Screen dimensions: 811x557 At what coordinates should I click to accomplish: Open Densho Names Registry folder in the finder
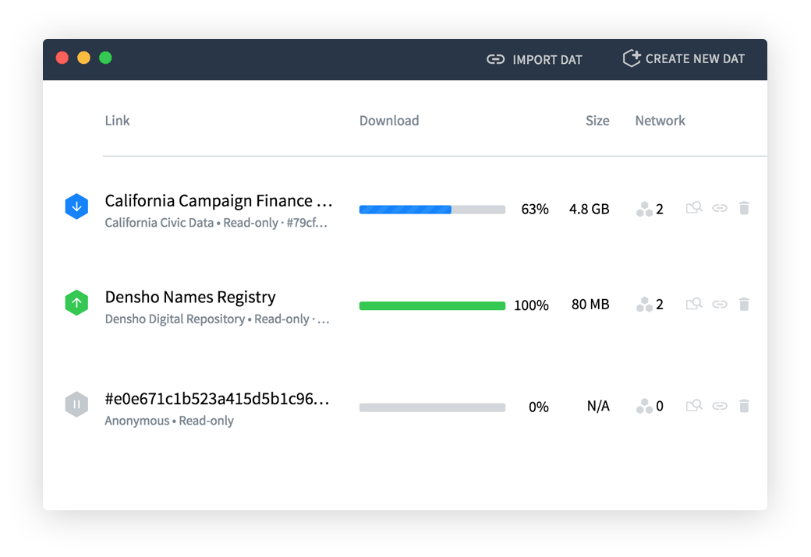694,304
